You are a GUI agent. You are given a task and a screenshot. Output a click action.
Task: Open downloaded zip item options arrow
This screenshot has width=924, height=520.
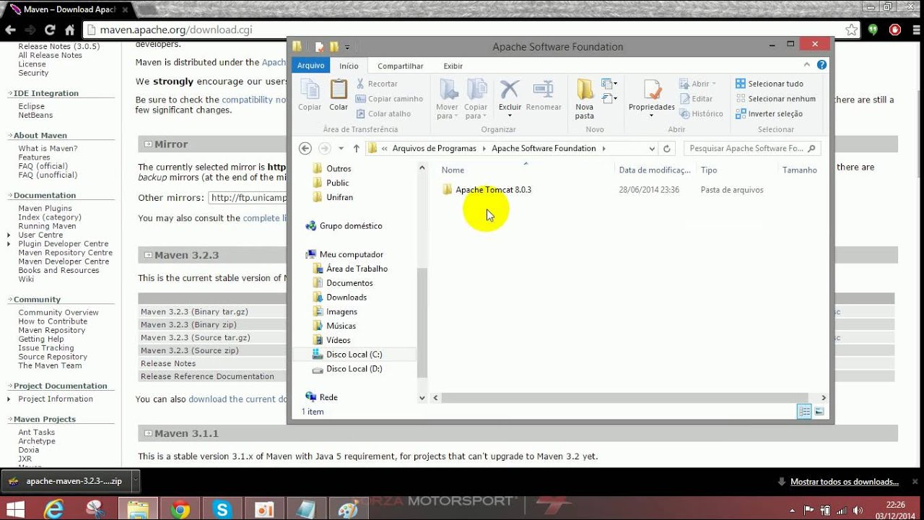coord(135,481)
